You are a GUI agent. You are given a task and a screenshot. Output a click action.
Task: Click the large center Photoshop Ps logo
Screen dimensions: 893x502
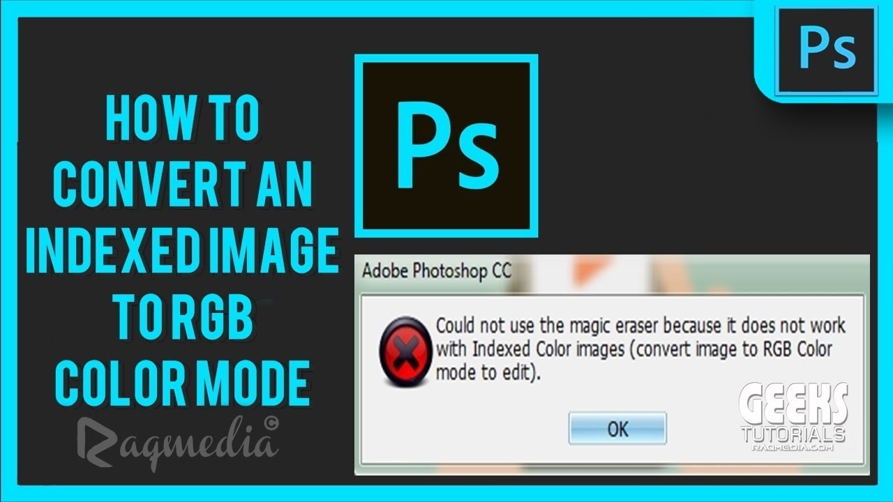click(x=446, y=146)
